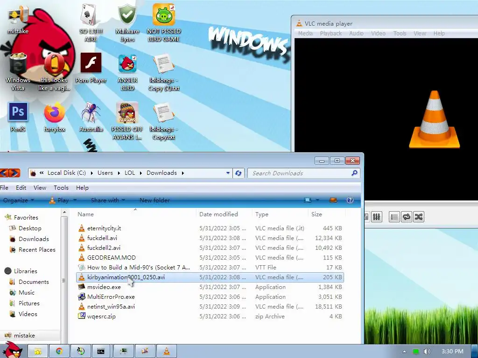Screen dimensions: 478x358
Task: Select the PeniS Photoshop desktop icon
Action: (x=18, y=117)
